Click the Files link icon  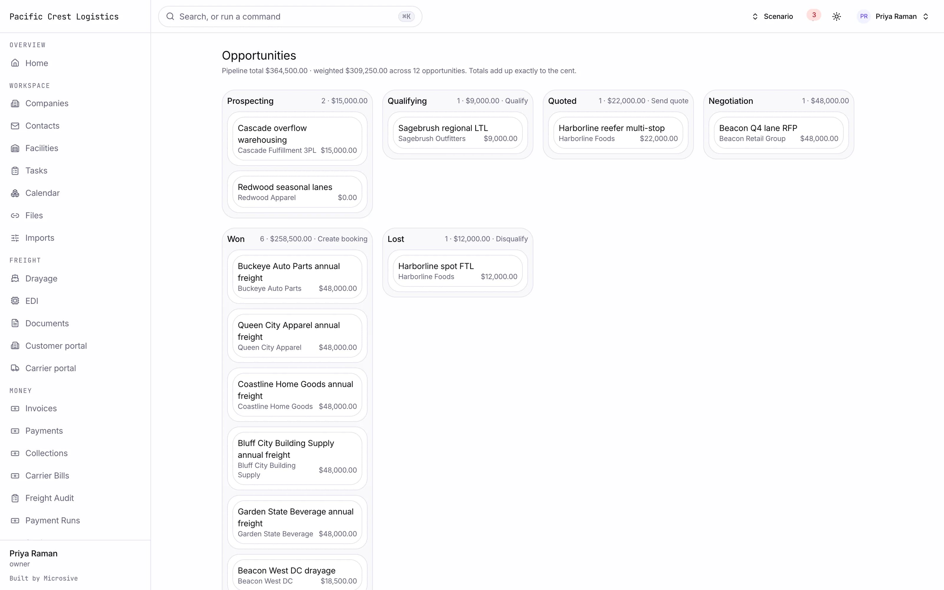(15, 215)
